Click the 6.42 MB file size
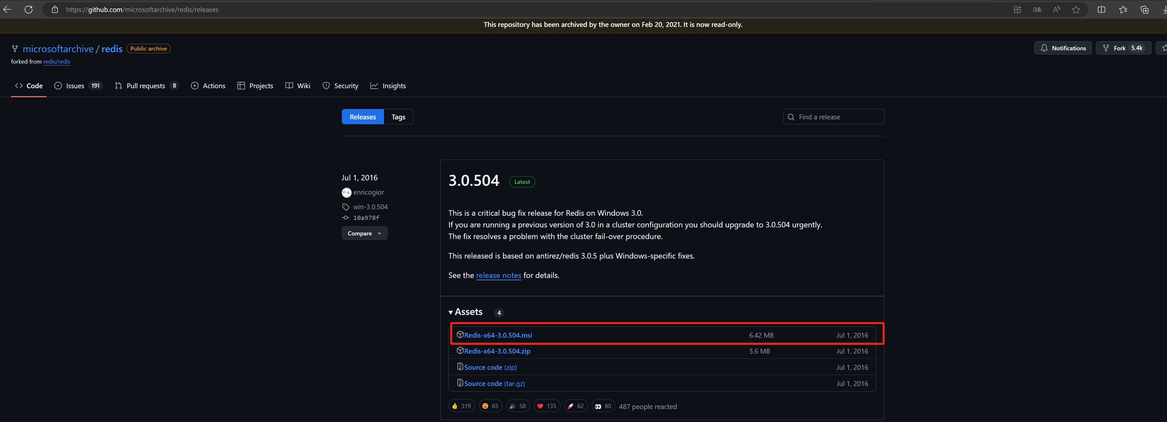 [761, 335]
